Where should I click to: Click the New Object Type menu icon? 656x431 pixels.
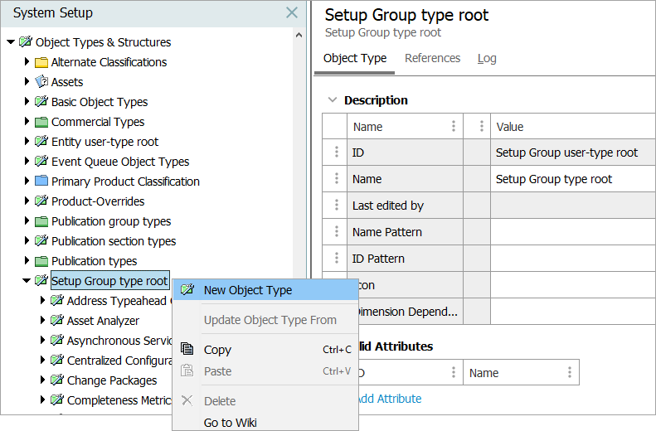tap(187, 290)
